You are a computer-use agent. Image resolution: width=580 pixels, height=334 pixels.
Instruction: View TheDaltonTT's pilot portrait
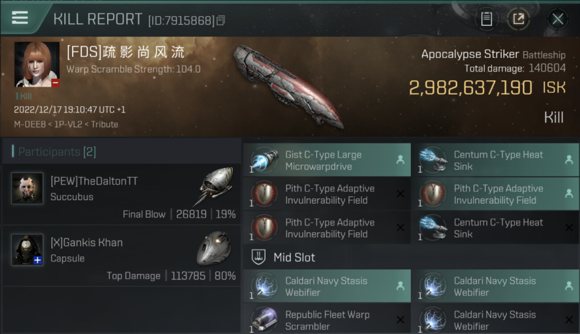tap(27, 188)
